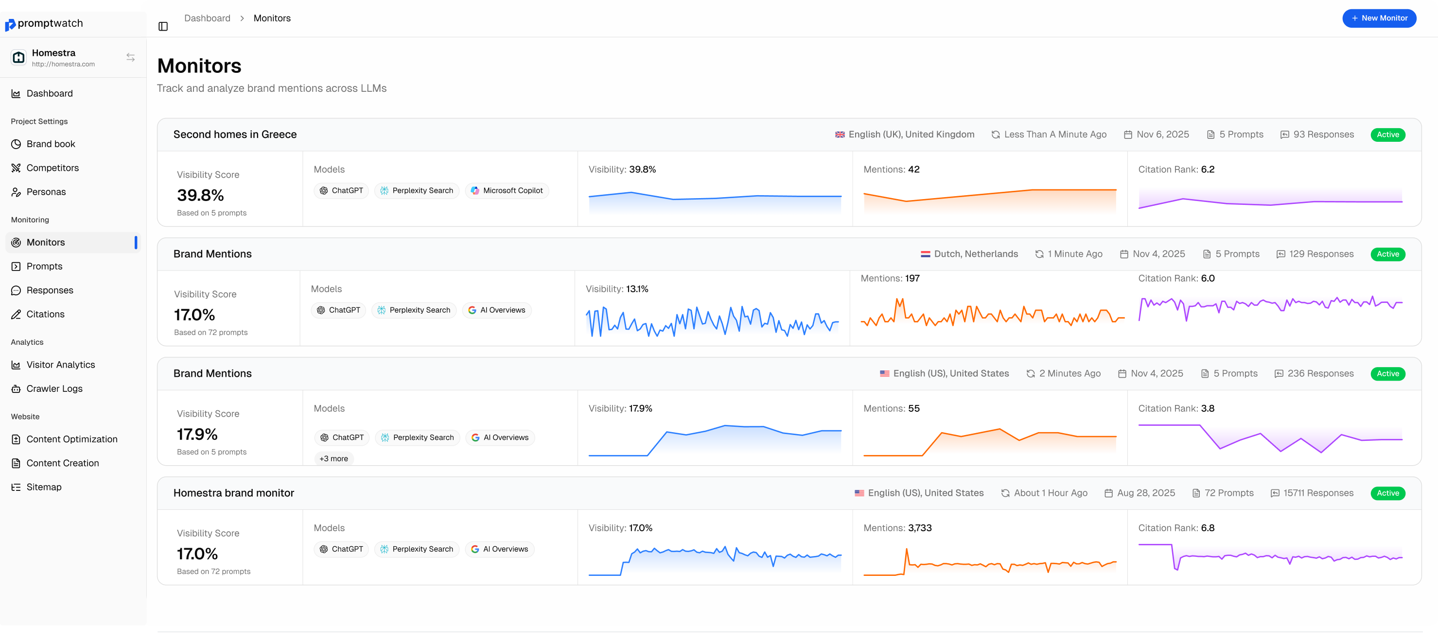
Task: Open the Responses menu item
Action: (50, 290)
